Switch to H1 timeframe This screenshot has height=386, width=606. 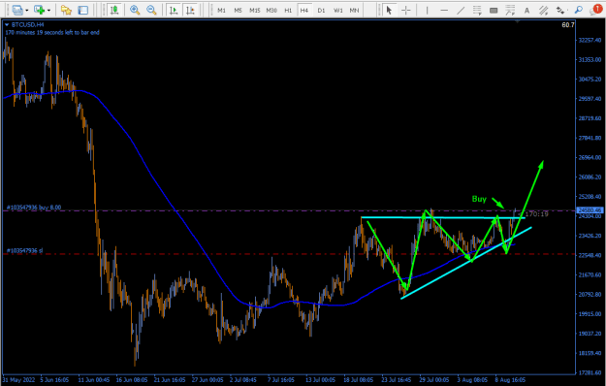tap(288, 11)
